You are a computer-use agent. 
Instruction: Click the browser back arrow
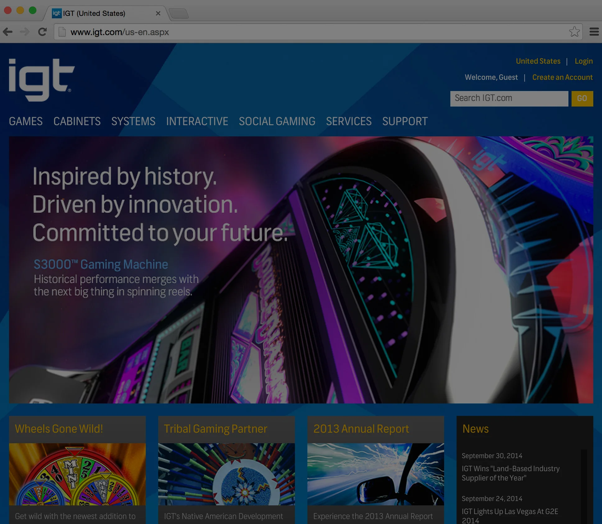[x=8, y=32]
